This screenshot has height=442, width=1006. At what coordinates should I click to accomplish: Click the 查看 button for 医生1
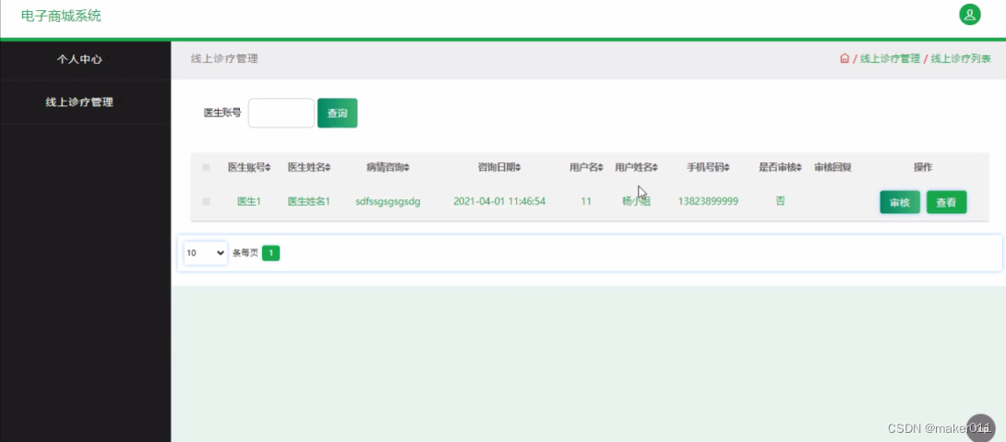(x=946, y=202)
